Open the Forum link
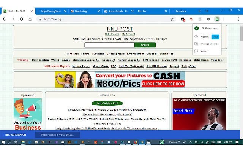243x152 pixels. [85, 54]
